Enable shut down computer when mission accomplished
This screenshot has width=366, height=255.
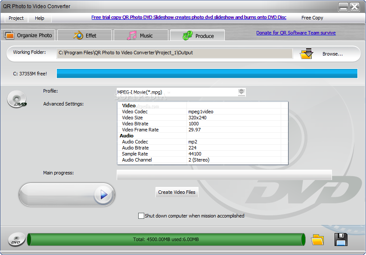click(x=141, y=216)
